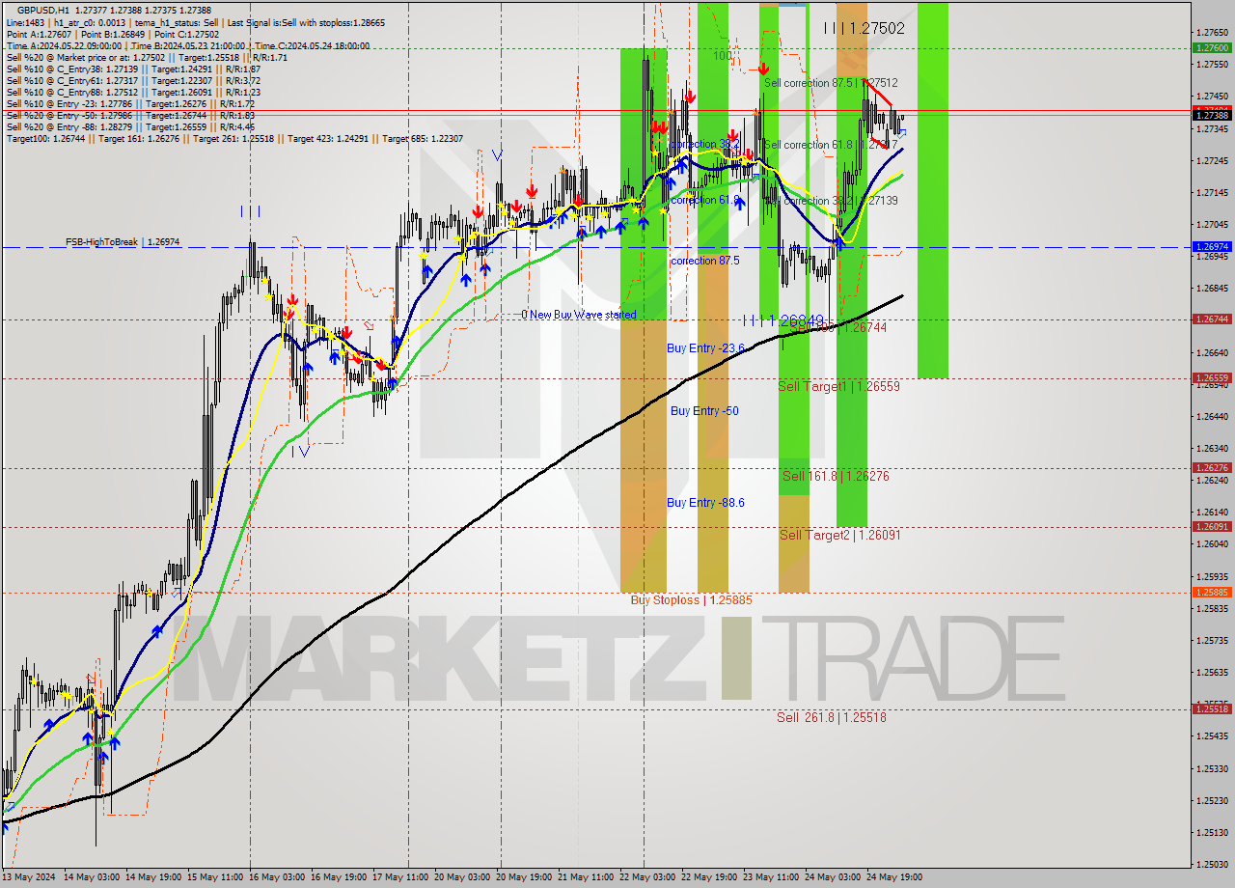Click the 1.27550 price axis value

1212,65
